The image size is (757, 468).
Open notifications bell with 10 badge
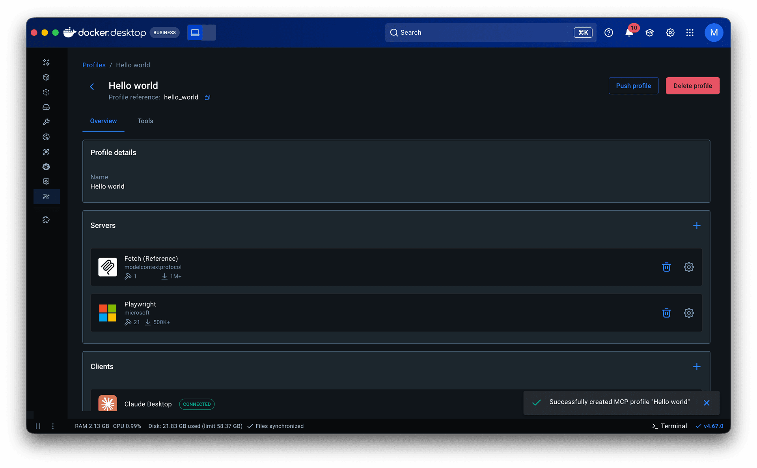(x=629, y=33)
